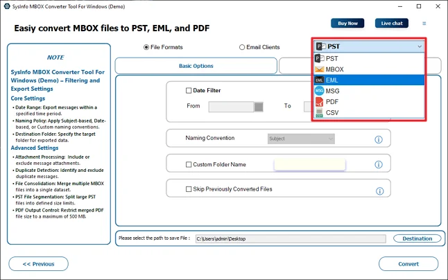Select the File Formats radio button

[x=146, y=47]
